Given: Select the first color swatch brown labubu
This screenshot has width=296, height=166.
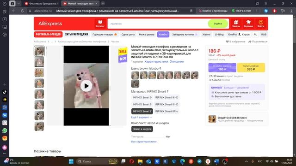Looking at the screenshot, I should 135,75.
